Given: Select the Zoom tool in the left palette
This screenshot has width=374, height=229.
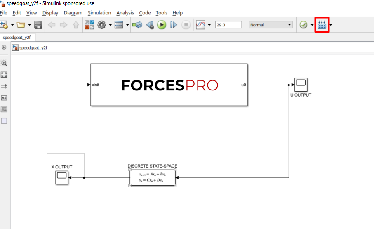Looking at the screenshot, I should [x=4, y=63].
